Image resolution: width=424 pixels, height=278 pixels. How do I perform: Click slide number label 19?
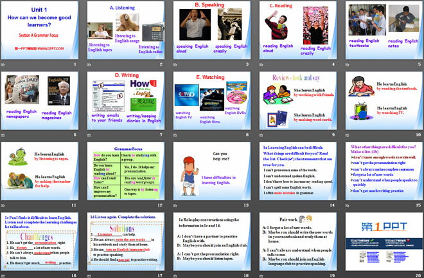[x=332, y=275]
